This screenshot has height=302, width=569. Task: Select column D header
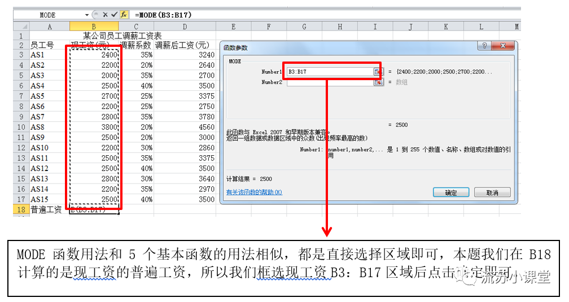pyautogui.click(x=185, y=27)
